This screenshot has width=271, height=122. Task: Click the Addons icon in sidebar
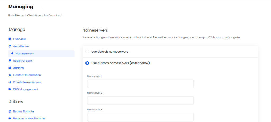click(x=10, y=68)
